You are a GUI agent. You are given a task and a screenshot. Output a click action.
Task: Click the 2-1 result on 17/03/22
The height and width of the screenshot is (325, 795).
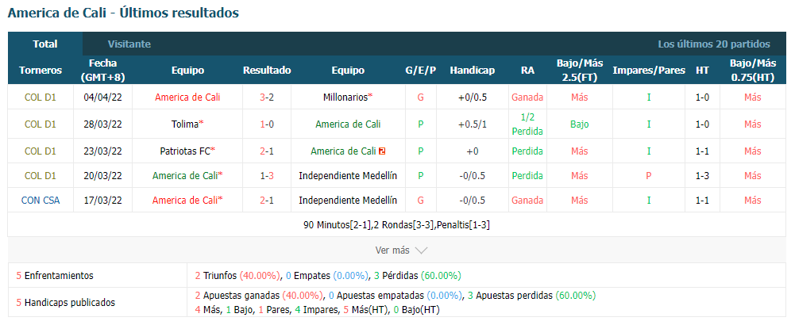pos(267,200)
